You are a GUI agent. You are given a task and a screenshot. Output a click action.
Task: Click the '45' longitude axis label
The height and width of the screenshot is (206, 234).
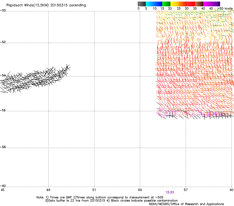(3, 190)
